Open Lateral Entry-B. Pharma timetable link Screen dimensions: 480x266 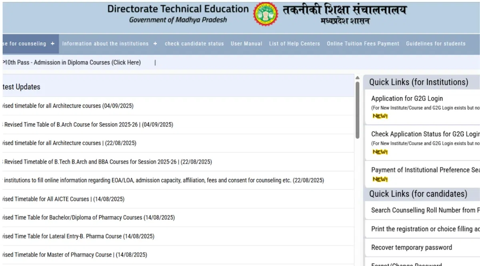click(x=78, y=236)
